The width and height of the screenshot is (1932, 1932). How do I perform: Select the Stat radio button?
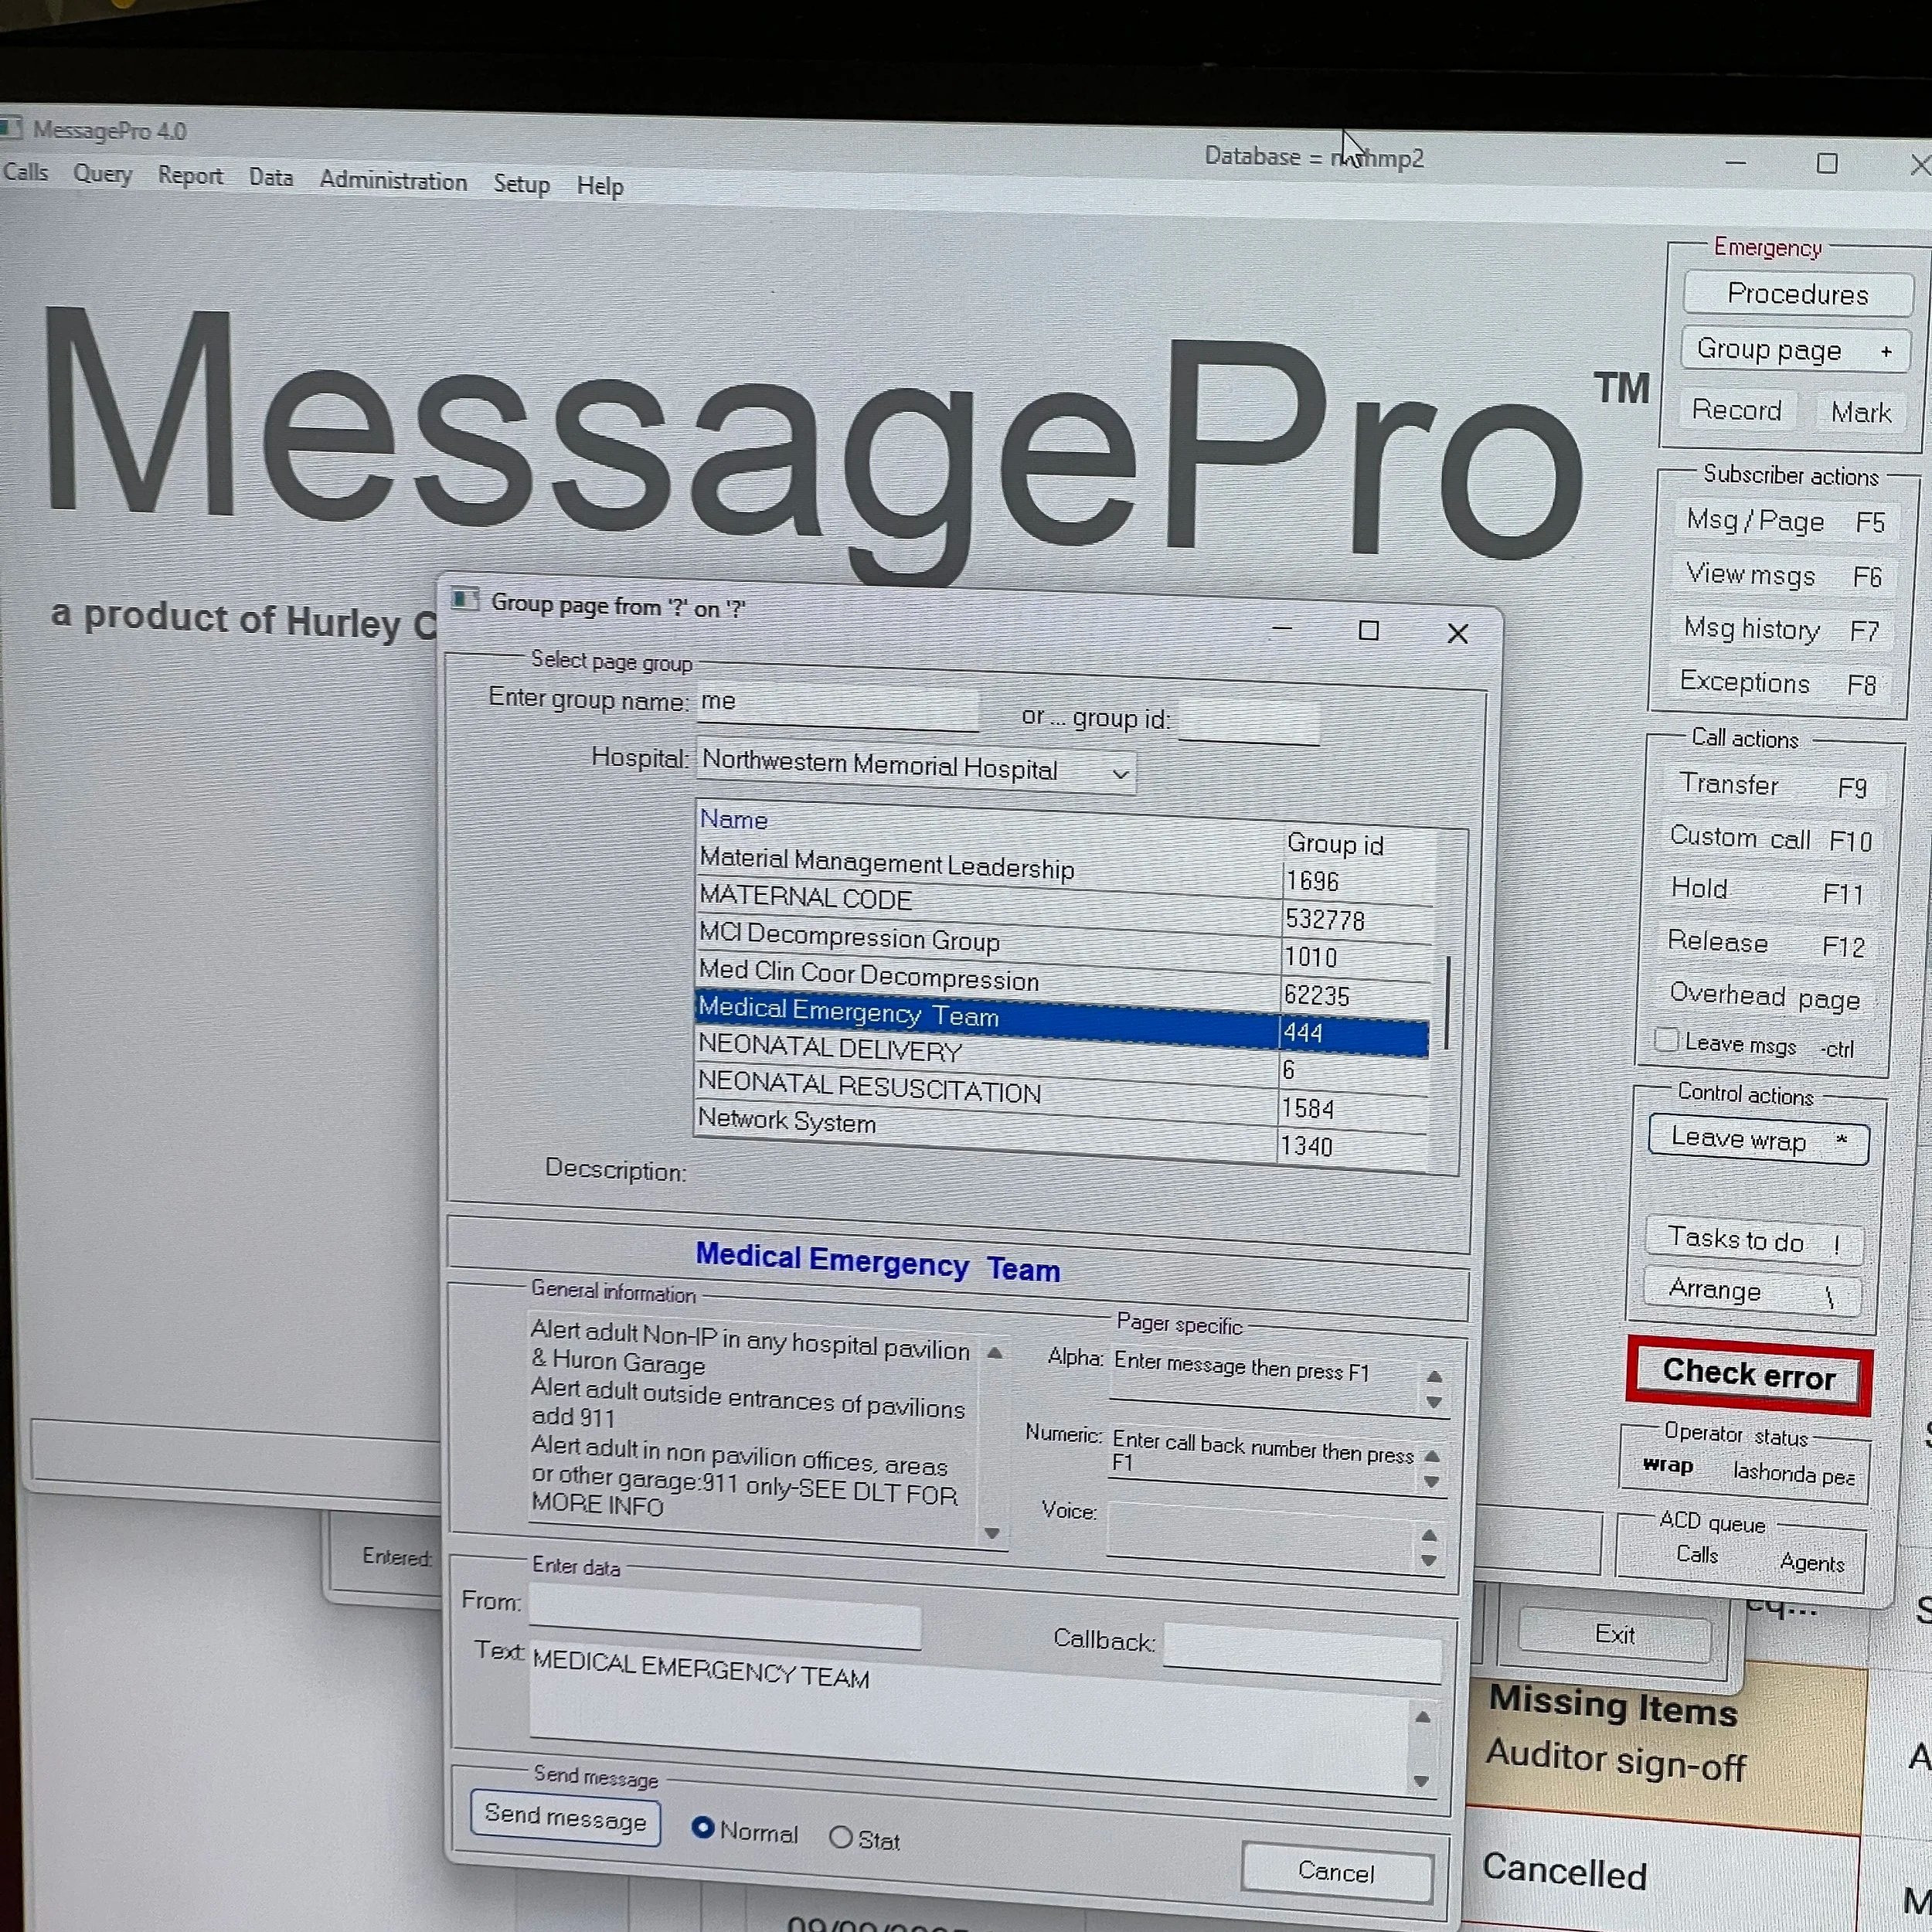(841, 1838)
